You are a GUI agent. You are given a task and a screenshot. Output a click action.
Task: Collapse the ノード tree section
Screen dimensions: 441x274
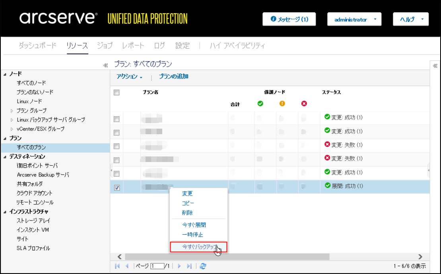(5, 74)
